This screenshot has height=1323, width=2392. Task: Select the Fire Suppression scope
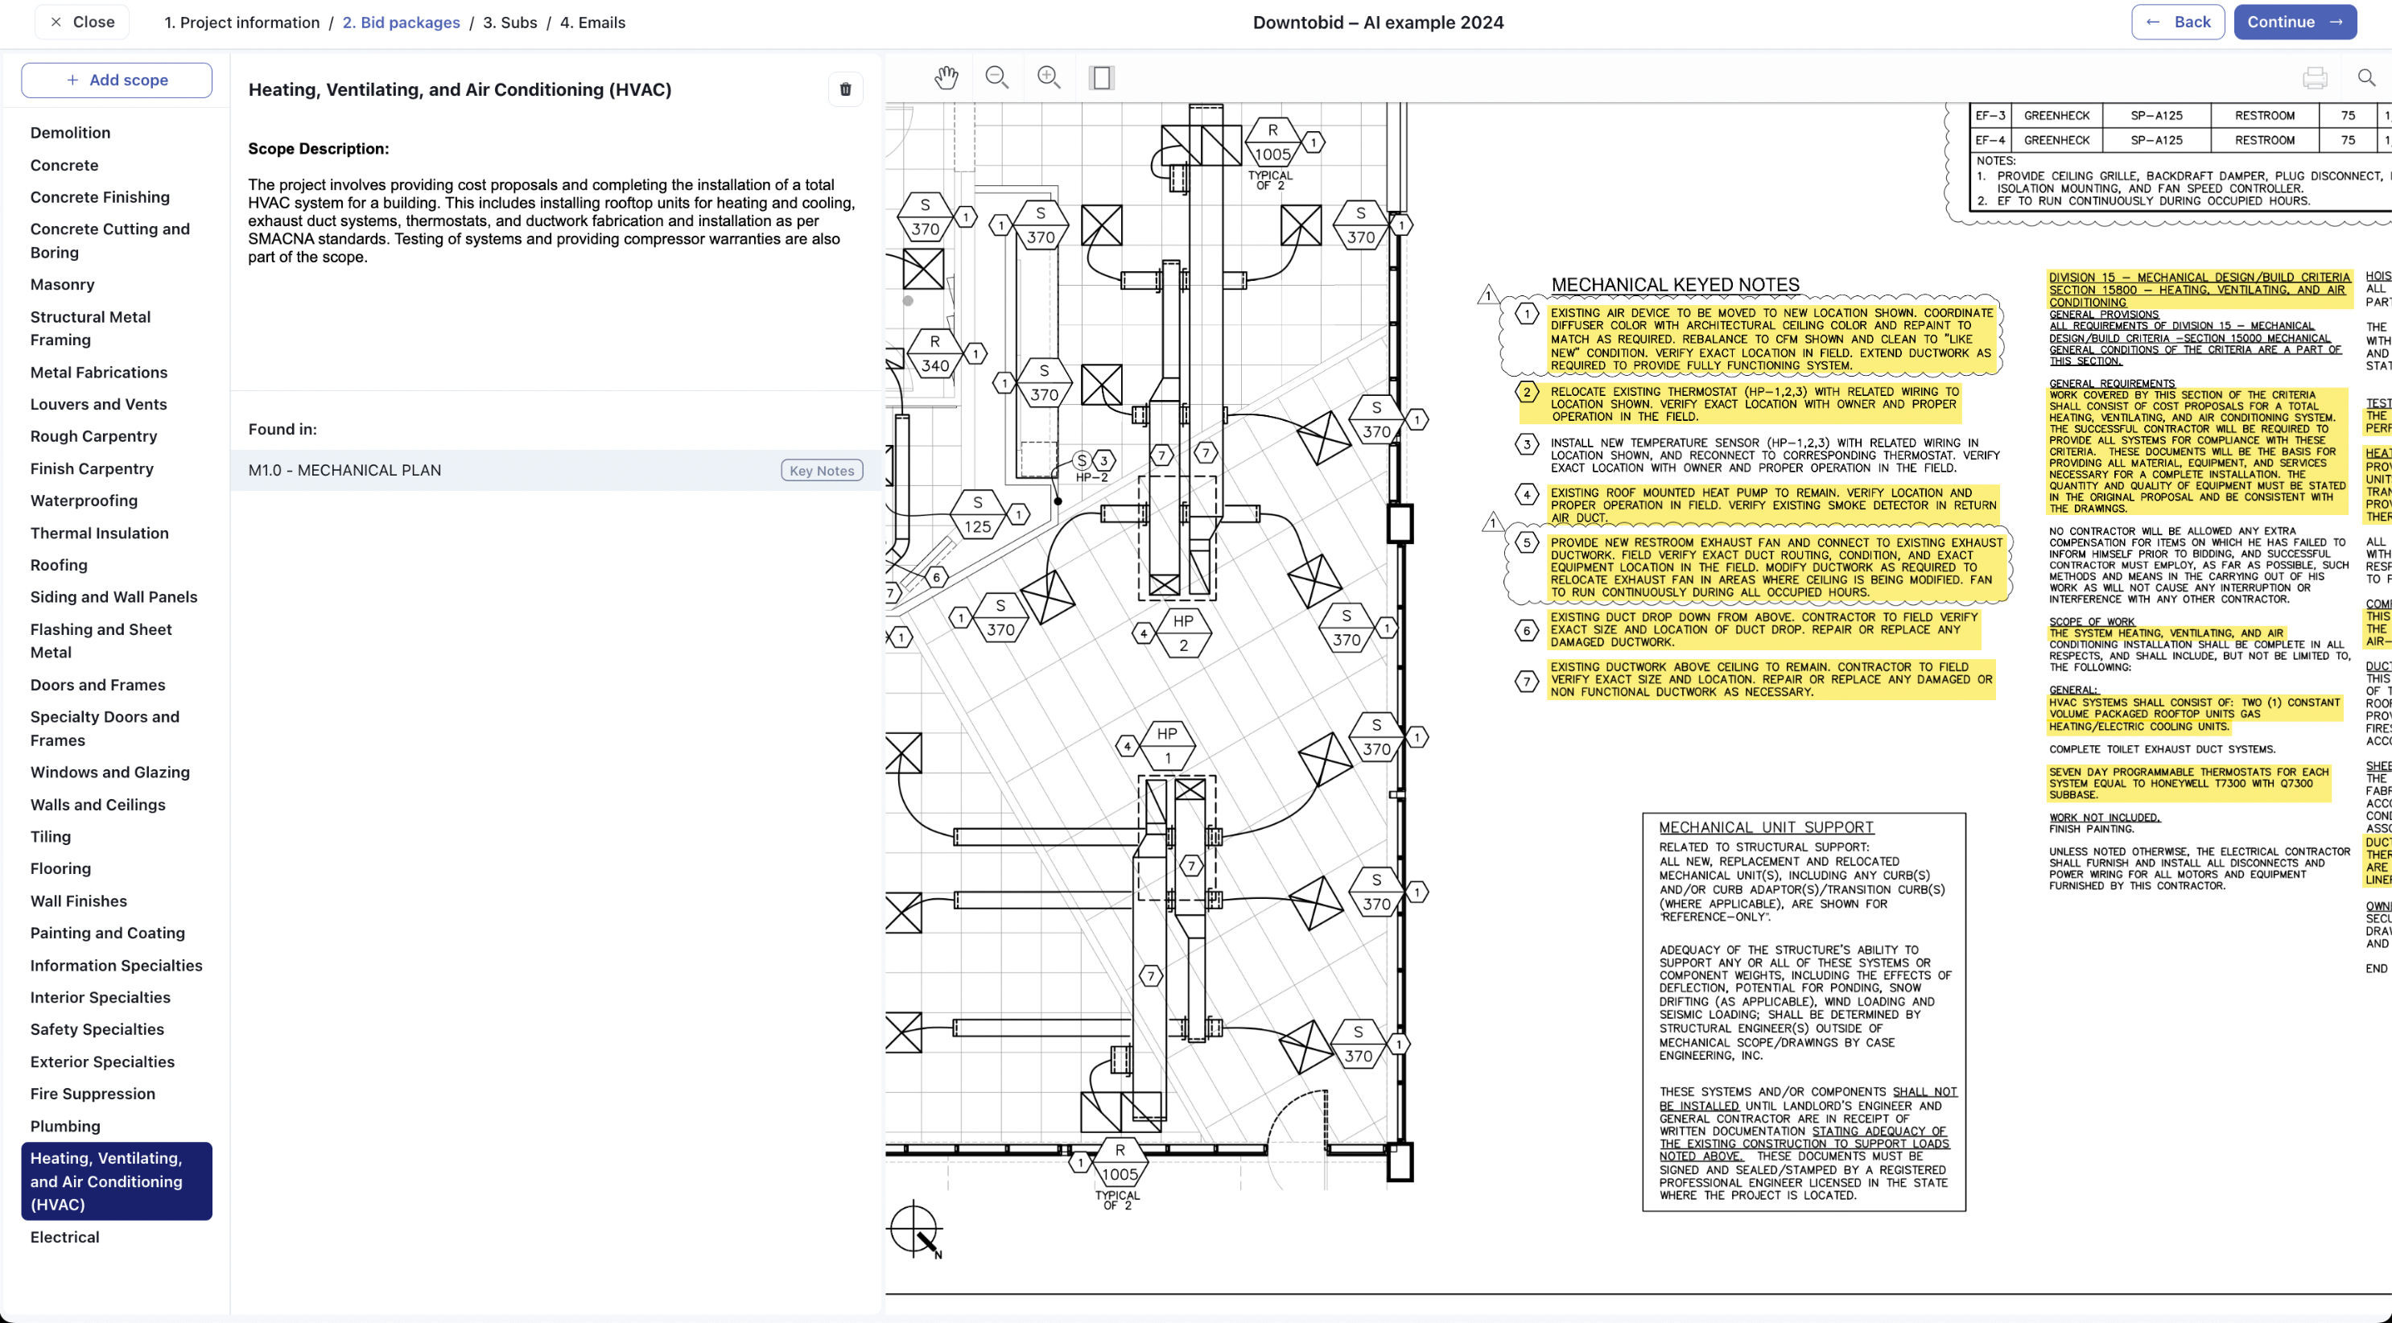pyautogui.click(x=92, y=1094)
